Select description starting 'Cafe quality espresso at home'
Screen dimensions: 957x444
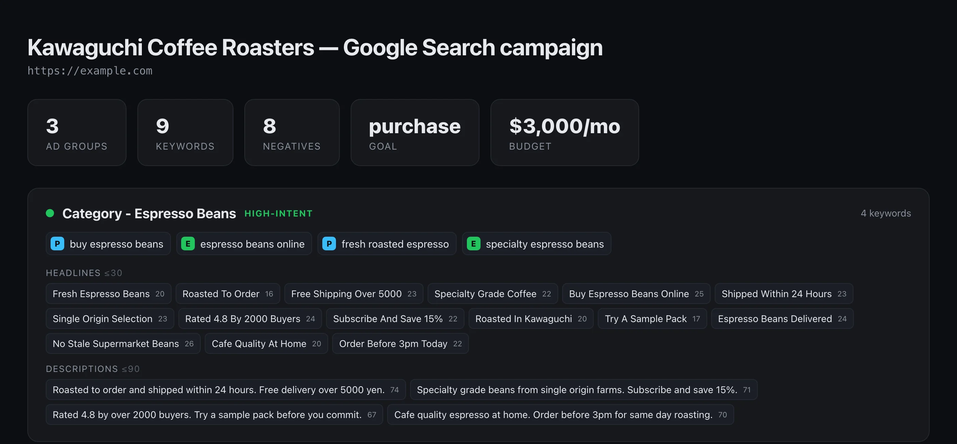(x=561, y=414)
